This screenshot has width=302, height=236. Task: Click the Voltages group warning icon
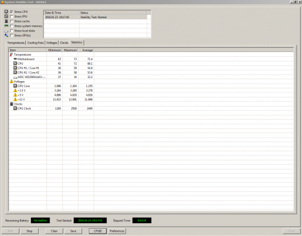11,81
